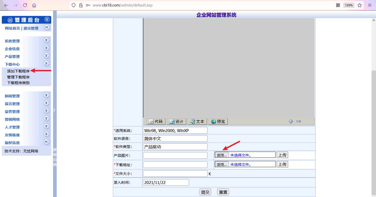Switch editor to 代码 code view

(x=155, y=121)
